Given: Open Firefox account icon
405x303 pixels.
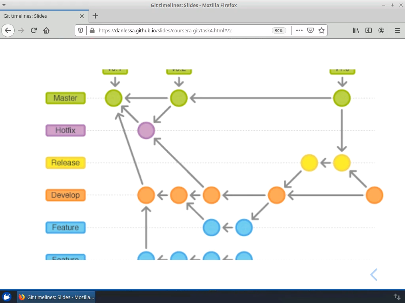Looking at the screenshot, I should [381, 30].
